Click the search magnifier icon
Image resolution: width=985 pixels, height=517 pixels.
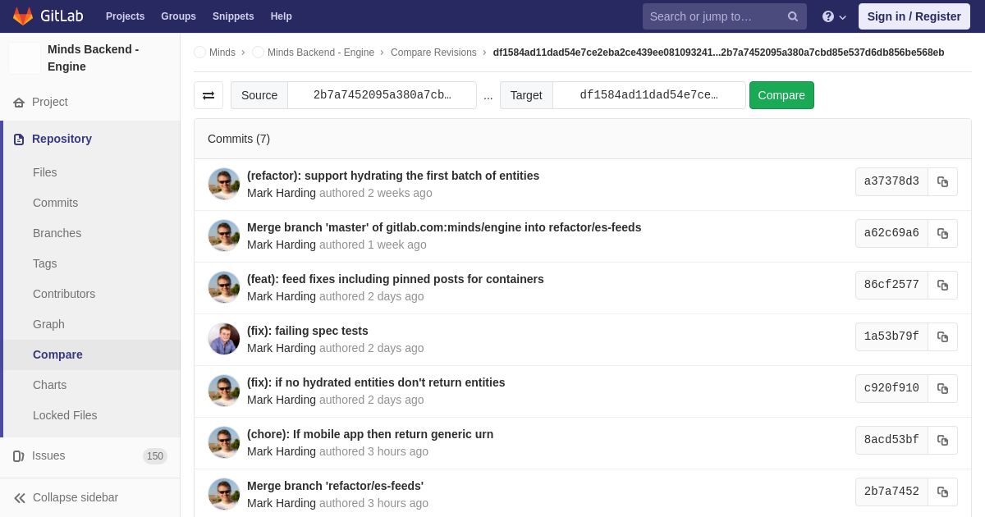point(793,16)
